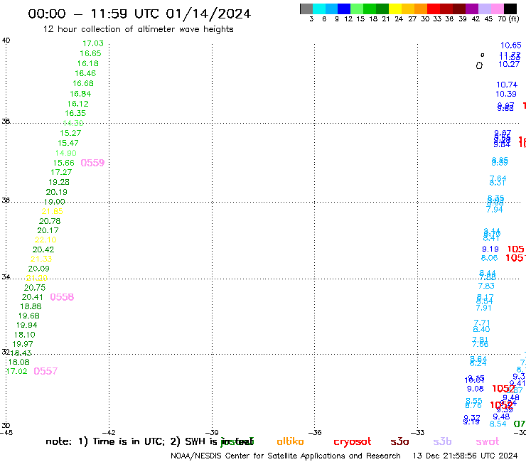Click the subtitle '12 hour collection of altimeter wave heights'
This screenshot has width=526, height=462.
tap(138, 29)
